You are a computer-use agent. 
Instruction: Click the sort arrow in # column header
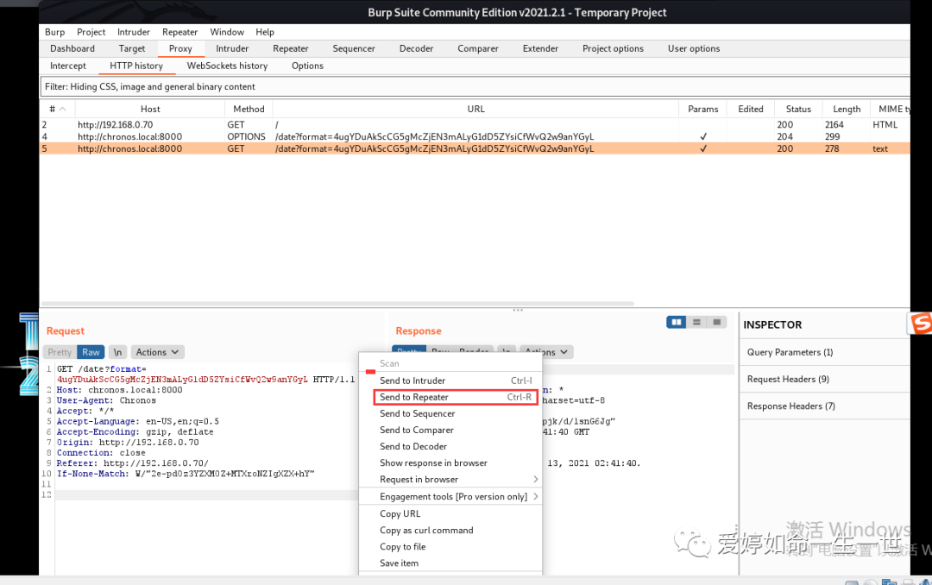62,109
